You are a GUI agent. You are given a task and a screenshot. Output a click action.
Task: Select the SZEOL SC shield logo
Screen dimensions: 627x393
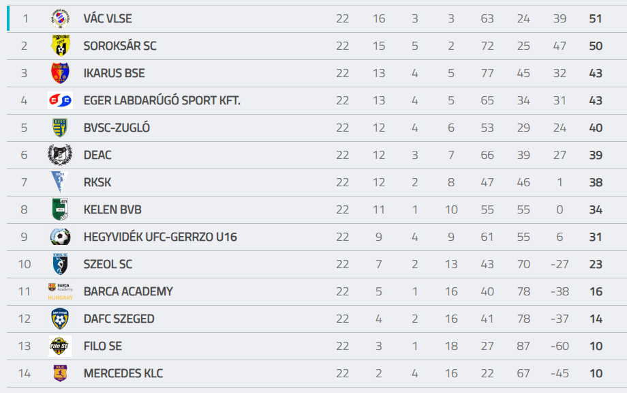coord(61,264)
